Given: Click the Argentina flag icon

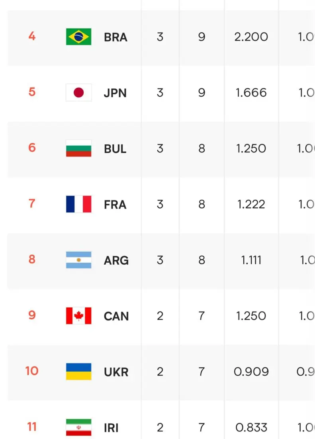Looking at the screenshot, I should click(78, 260).
